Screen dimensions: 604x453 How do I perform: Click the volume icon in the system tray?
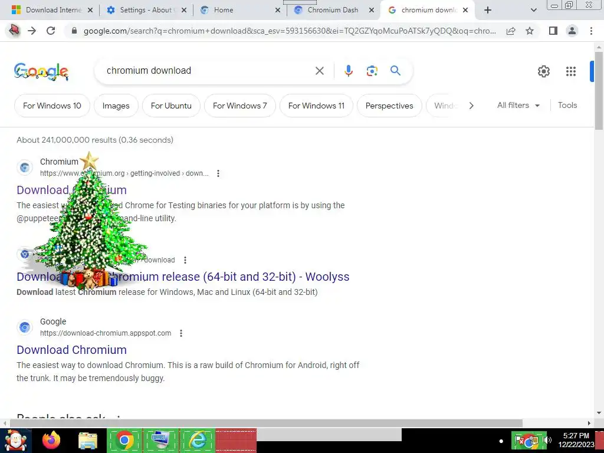[x=547, y=440]
